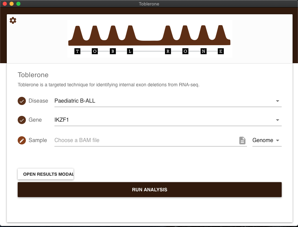Click the Toblerone heading text
The width and height of the screenshot is (298, 227).
[x=33, y=75]
